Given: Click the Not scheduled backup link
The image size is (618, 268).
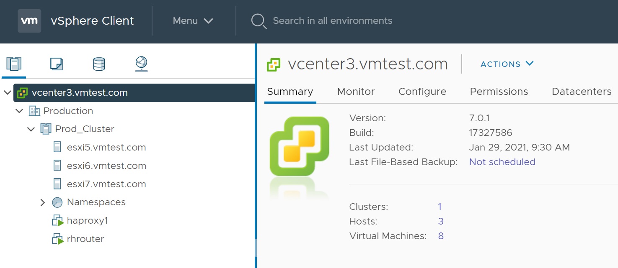Looking at the screenshot, I should (502, 162).
